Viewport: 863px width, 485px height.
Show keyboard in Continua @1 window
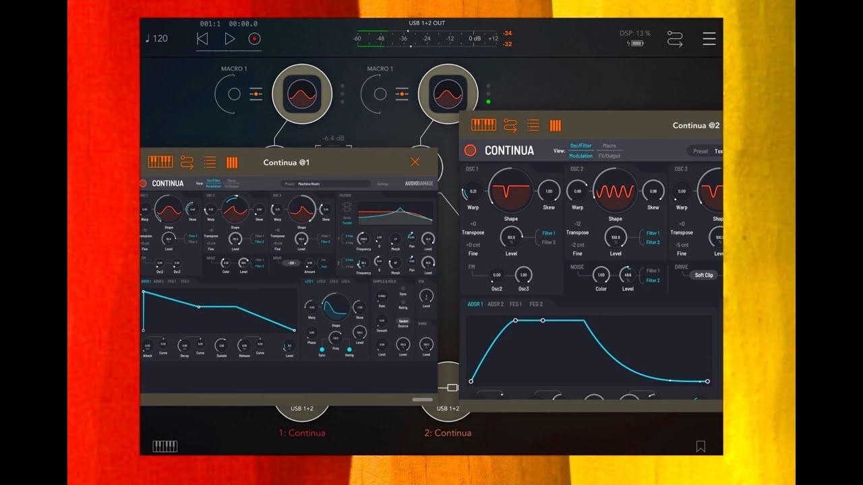click(x=160, y=162)
